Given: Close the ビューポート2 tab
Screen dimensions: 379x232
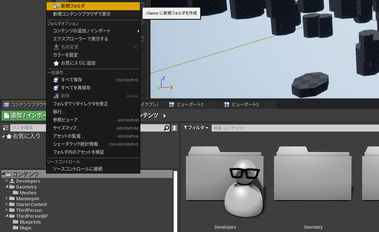Looking at the screenshot, I should pos(217,105).
